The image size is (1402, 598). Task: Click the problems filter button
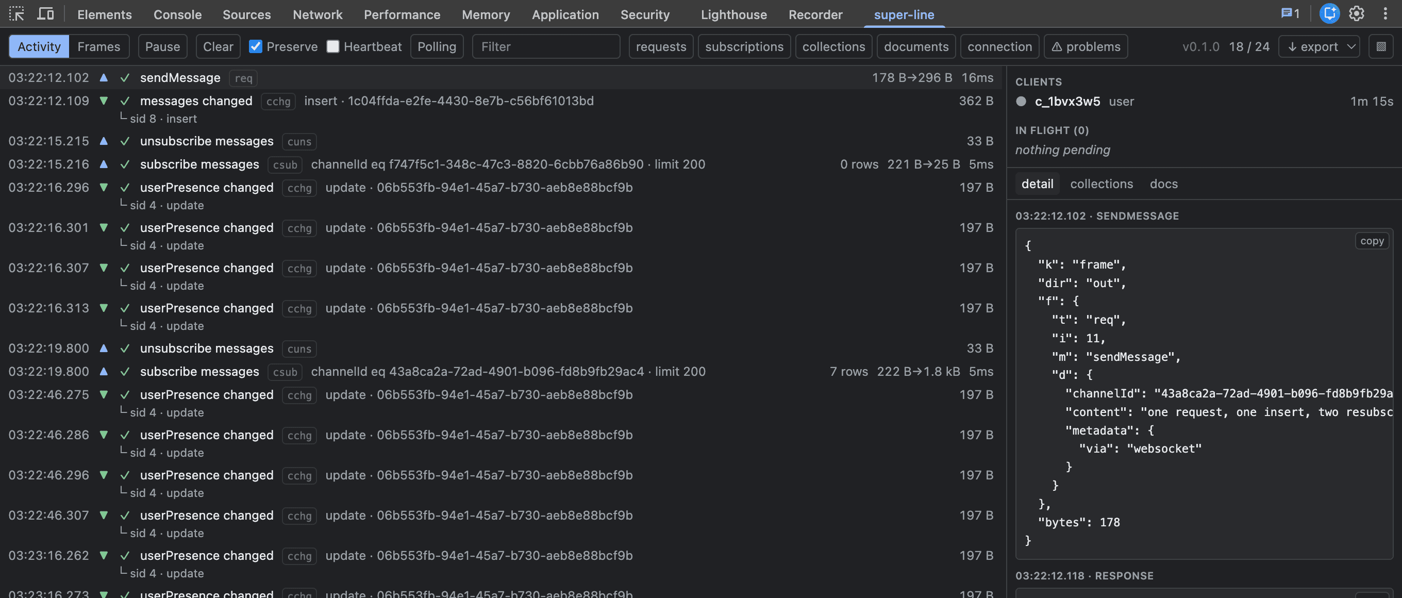click(1085, 47)
